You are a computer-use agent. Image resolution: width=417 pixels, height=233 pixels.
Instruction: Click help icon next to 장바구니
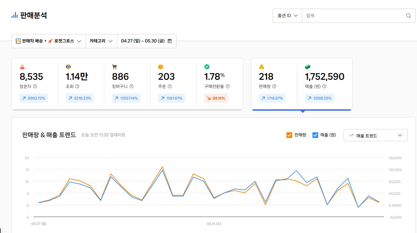click(x=132, y=86)
